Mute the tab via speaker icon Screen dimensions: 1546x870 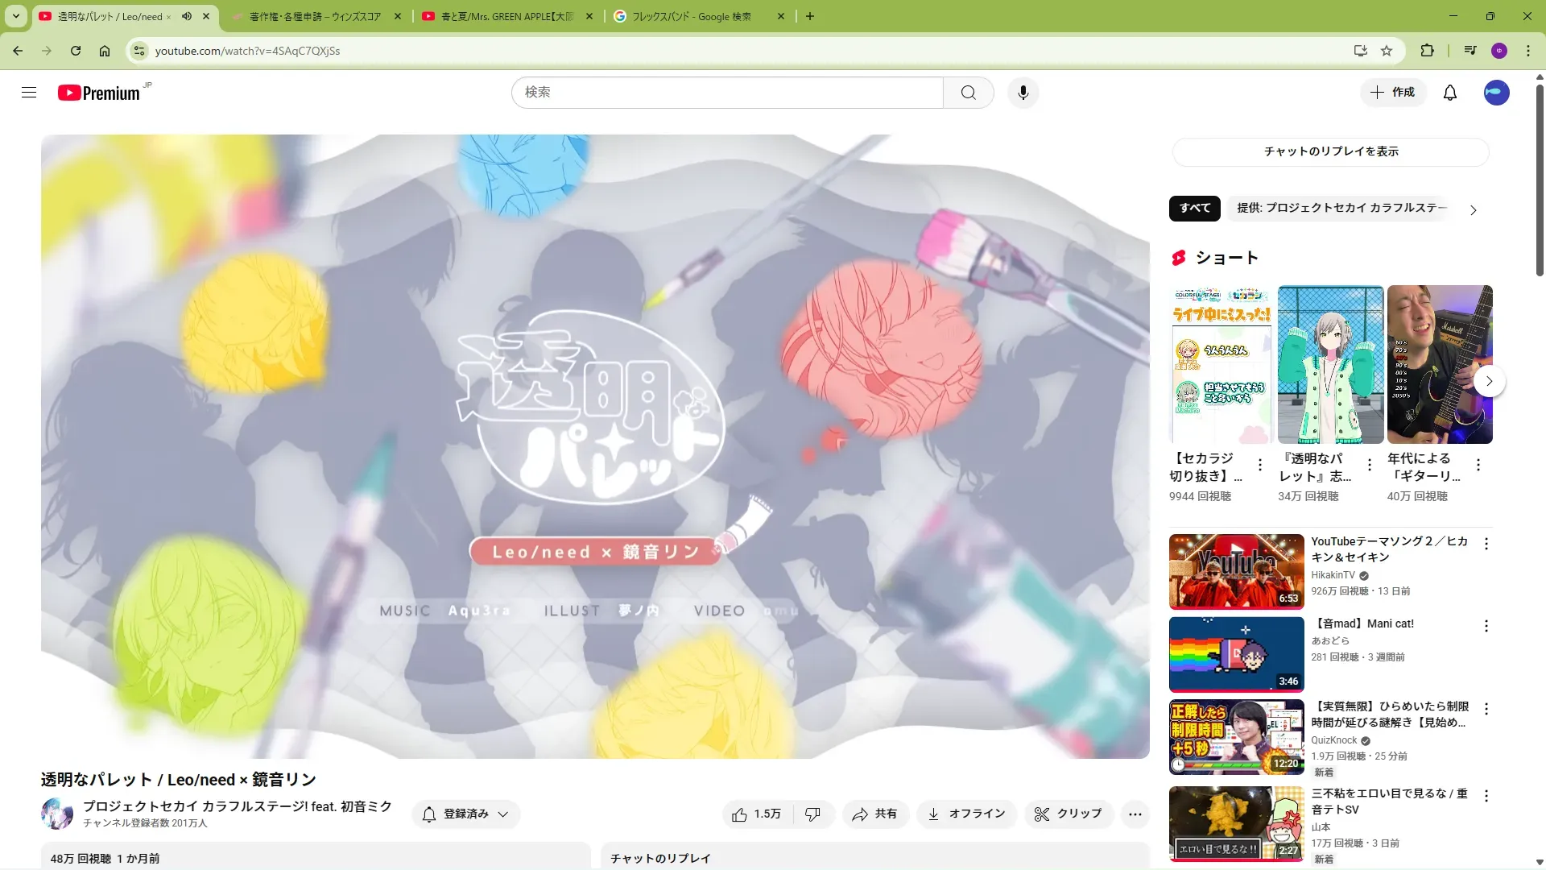187,16
